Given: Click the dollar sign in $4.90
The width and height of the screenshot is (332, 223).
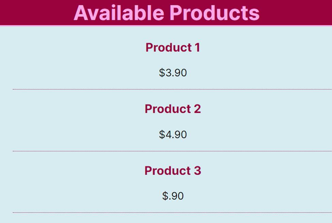Looking at the screenshot, I should click(162, 134).
